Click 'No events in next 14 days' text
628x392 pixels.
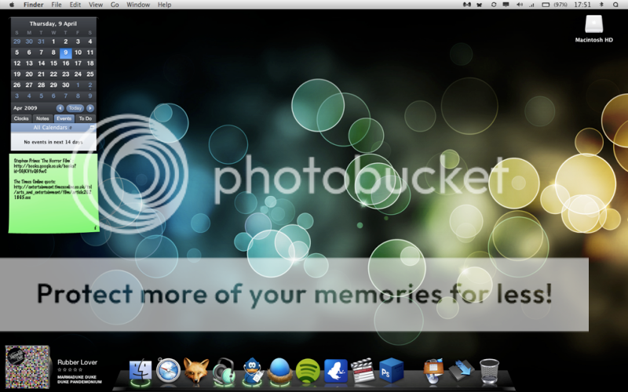click(53, 142)
